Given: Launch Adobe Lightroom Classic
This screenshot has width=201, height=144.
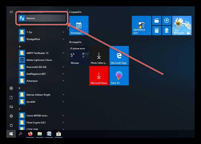Looking at the screenshot, I should [x=42, y=60].
